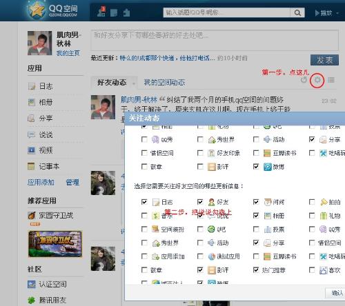345x306 pixels.
Task: Expand the dropdown arrow on 好友动态 tab
Action: [134, 83]
